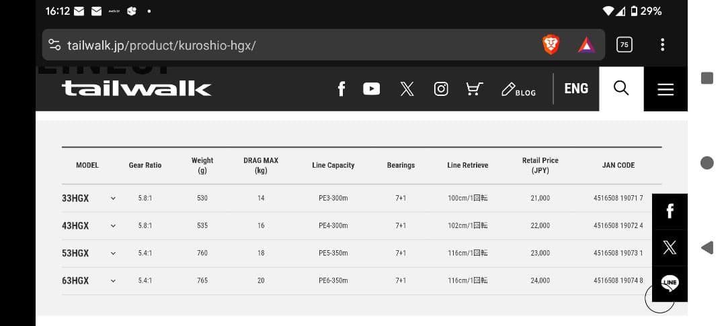
Task: Select the PE3-300m line capacity cell
Action: pyautogui.click(x=333, y=198)
